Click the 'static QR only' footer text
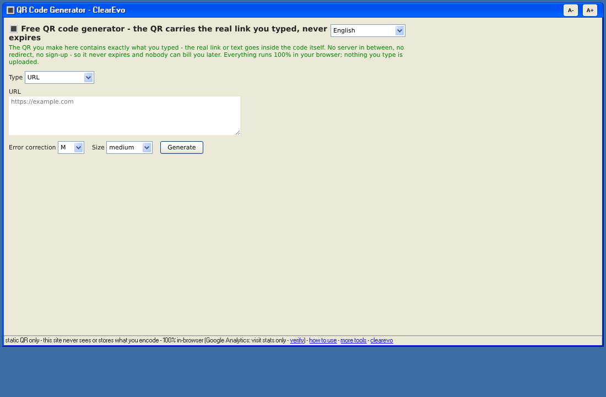This screenshot has height=397, width=606. coord(23,341)
